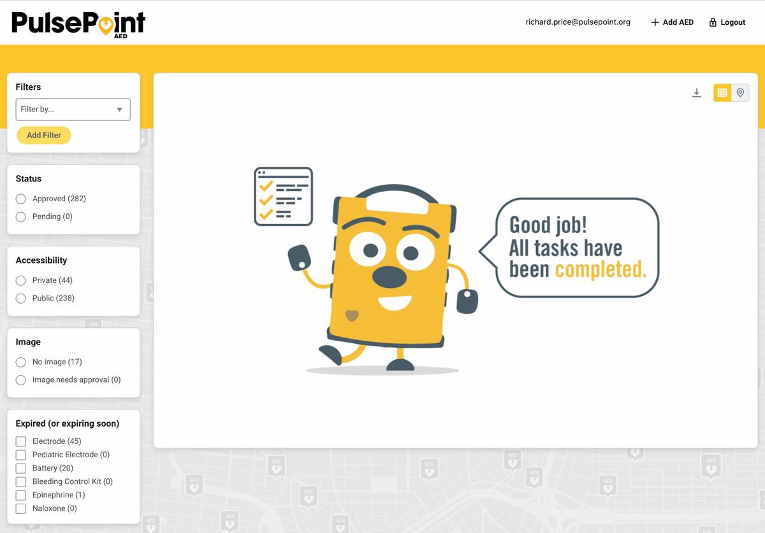Click the richard.price@pulsepoint.org account text
Image resolution: width=765 pixels, height=533 pixels.
[578, 22]
